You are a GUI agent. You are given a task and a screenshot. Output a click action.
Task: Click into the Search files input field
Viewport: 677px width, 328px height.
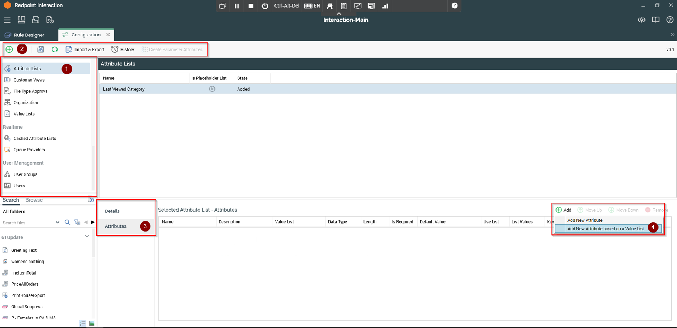pos(27,223)
